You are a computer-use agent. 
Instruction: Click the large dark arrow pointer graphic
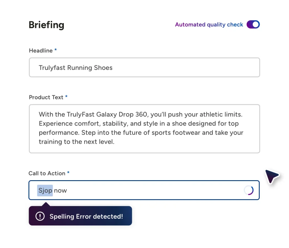pos(272,176)
